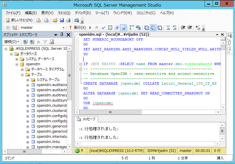Open the クエリ(Q) menu
Screen dimensions: 235x164
(64, 13)
